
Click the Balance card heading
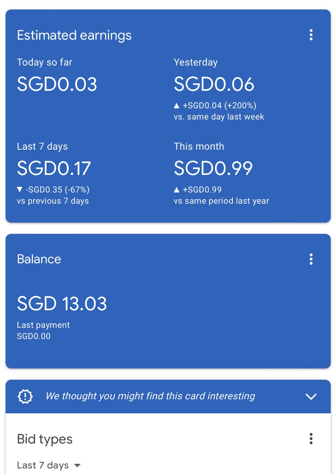point(39,259)
